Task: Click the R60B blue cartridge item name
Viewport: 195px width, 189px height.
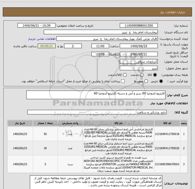Action: pos(119,134)
